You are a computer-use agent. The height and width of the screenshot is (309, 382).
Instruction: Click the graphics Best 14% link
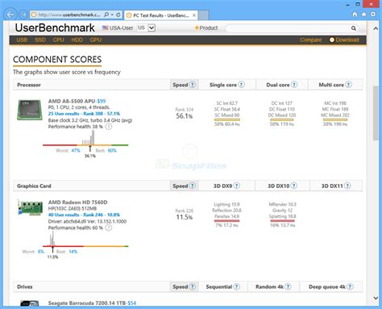coord(73,252)
